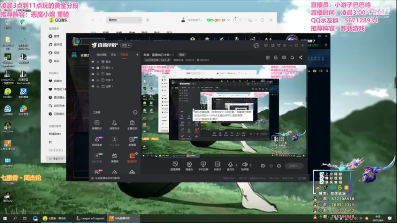Toggle lock on 图片 1 layer

98,68
